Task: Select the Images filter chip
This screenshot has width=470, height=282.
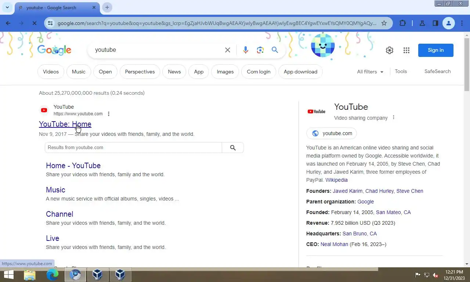Action: coord(225,72)
